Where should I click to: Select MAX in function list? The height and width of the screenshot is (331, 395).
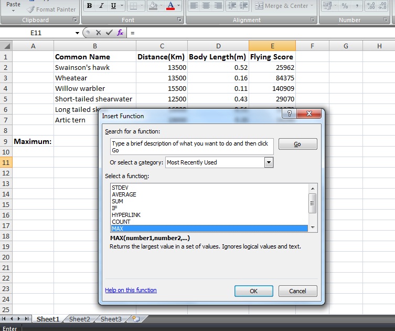click(x=209, y=229)
